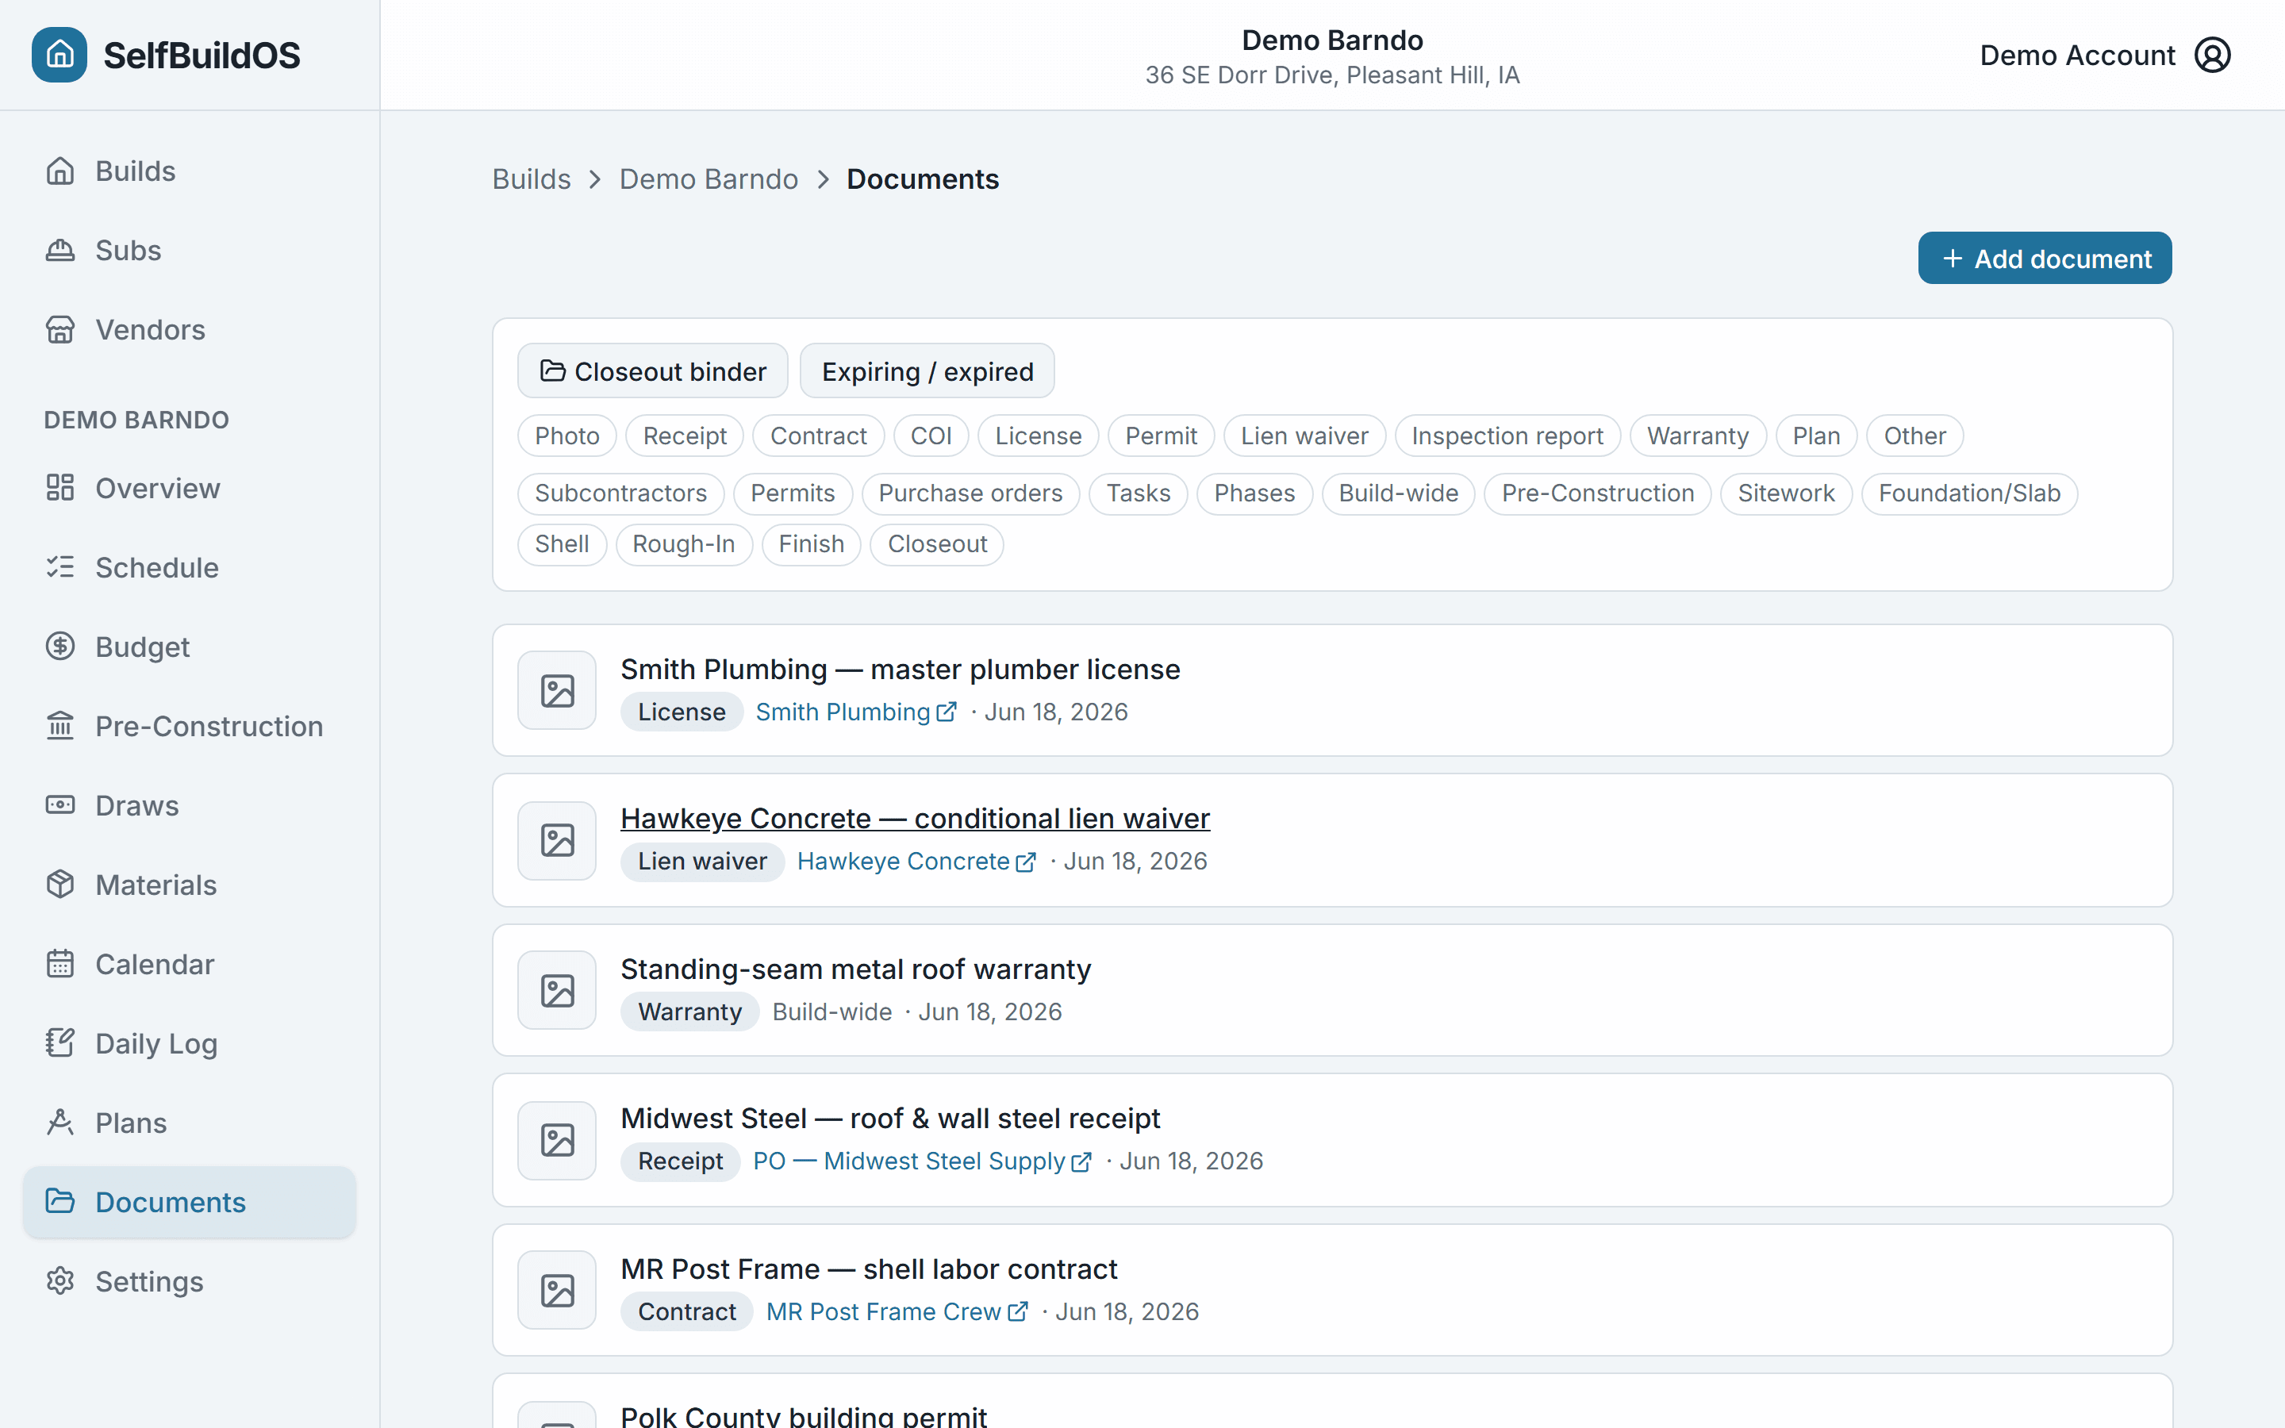The width and height of the screenshot is (2285, 1428).
Task: Click the Calendar icon in sidebar
Action: (60, 963)
